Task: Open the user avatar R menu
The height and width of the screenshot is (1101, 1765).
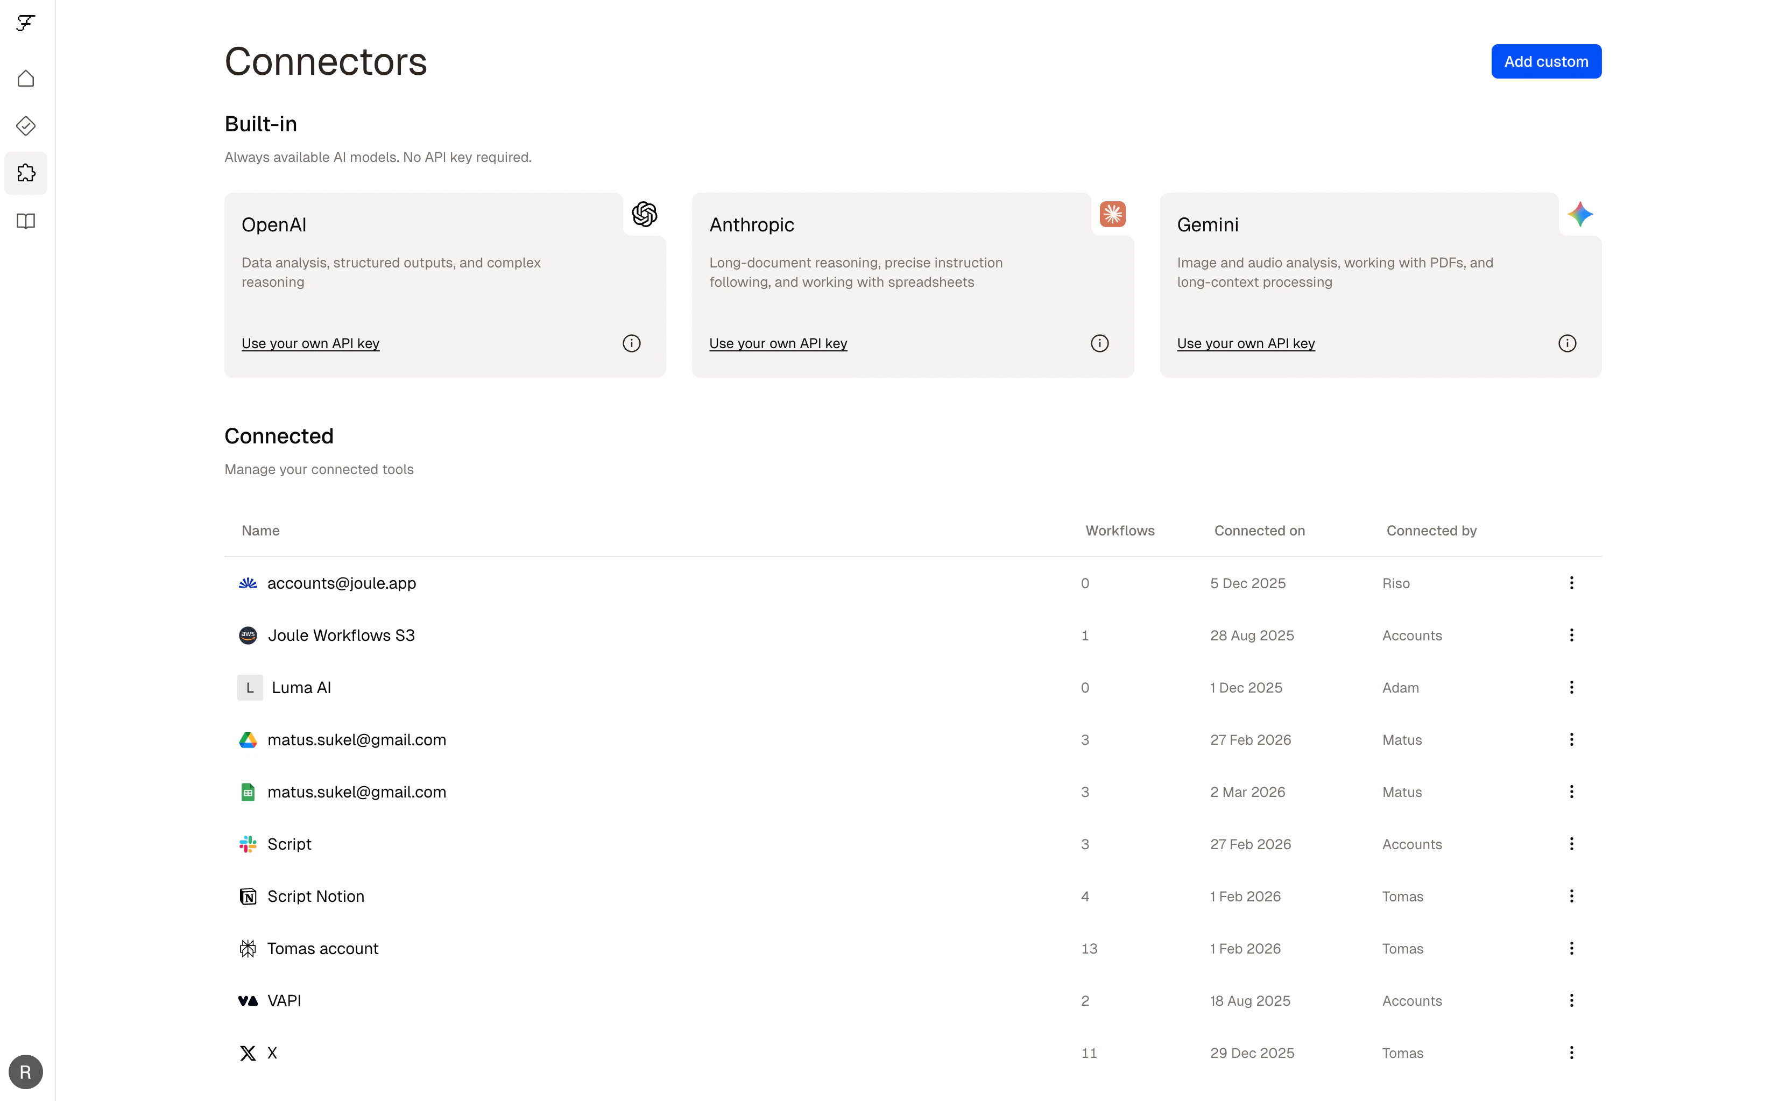Action: click(x=25, y=1072)
